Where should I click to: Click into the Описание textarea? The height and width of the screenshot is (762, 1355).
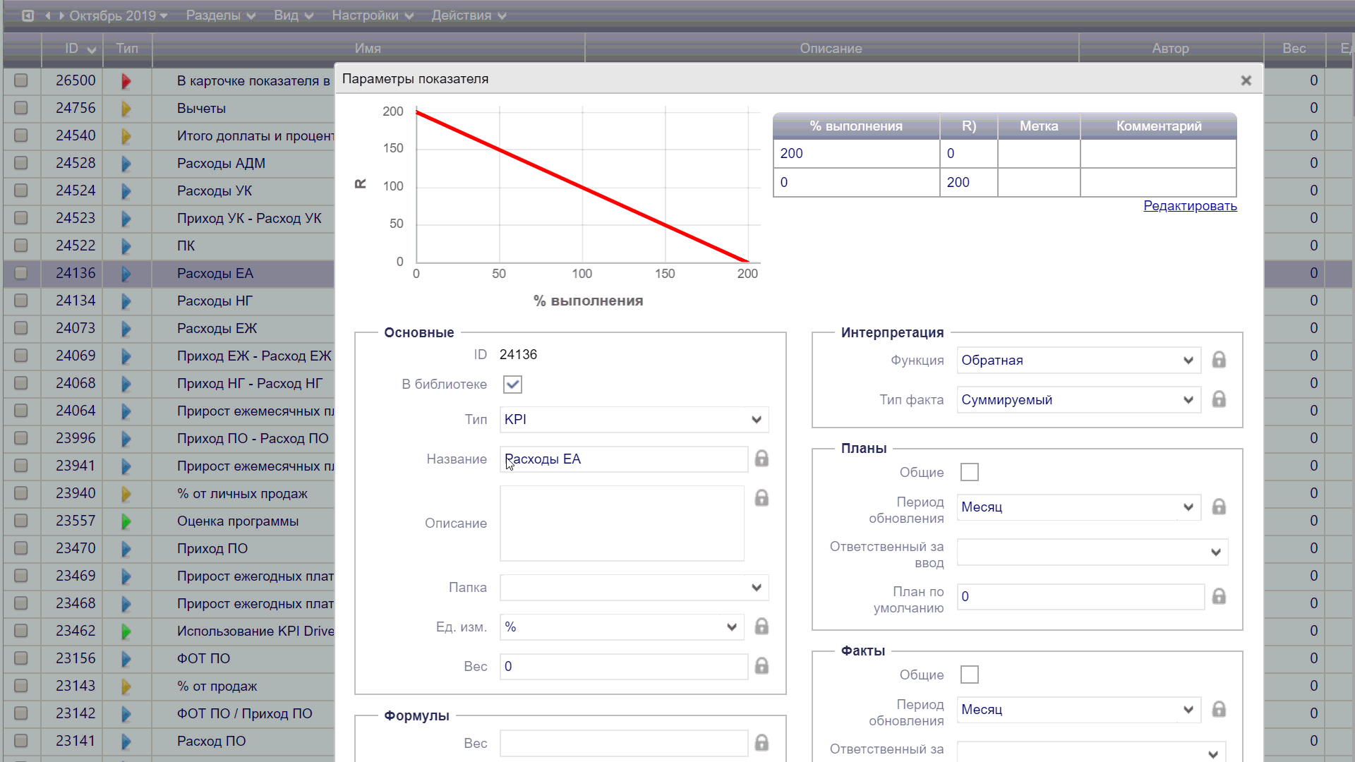coord(622,523)
